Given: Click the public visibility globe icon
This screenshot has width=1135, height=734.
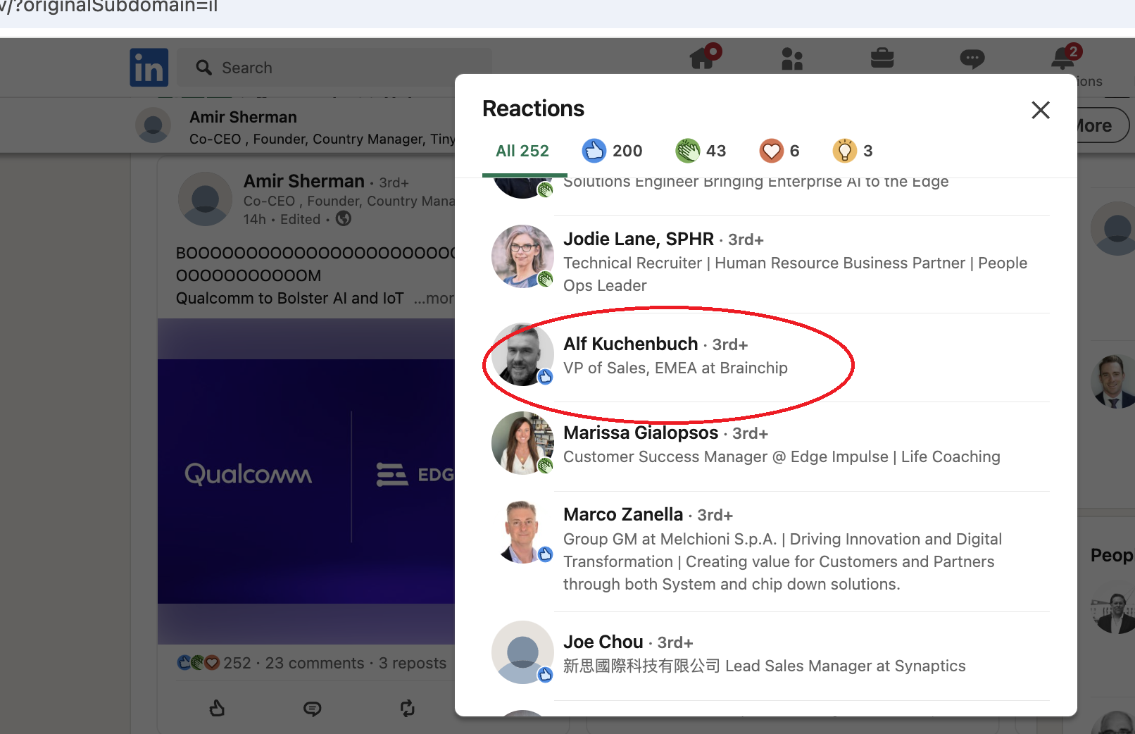Looking at the screenshot, I should pos(344,218).
